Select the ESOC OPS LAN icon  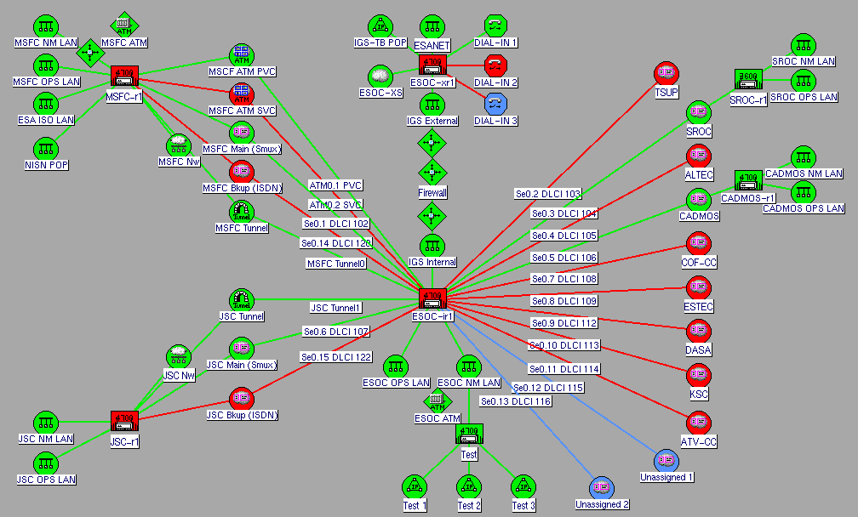click(396, 366)
